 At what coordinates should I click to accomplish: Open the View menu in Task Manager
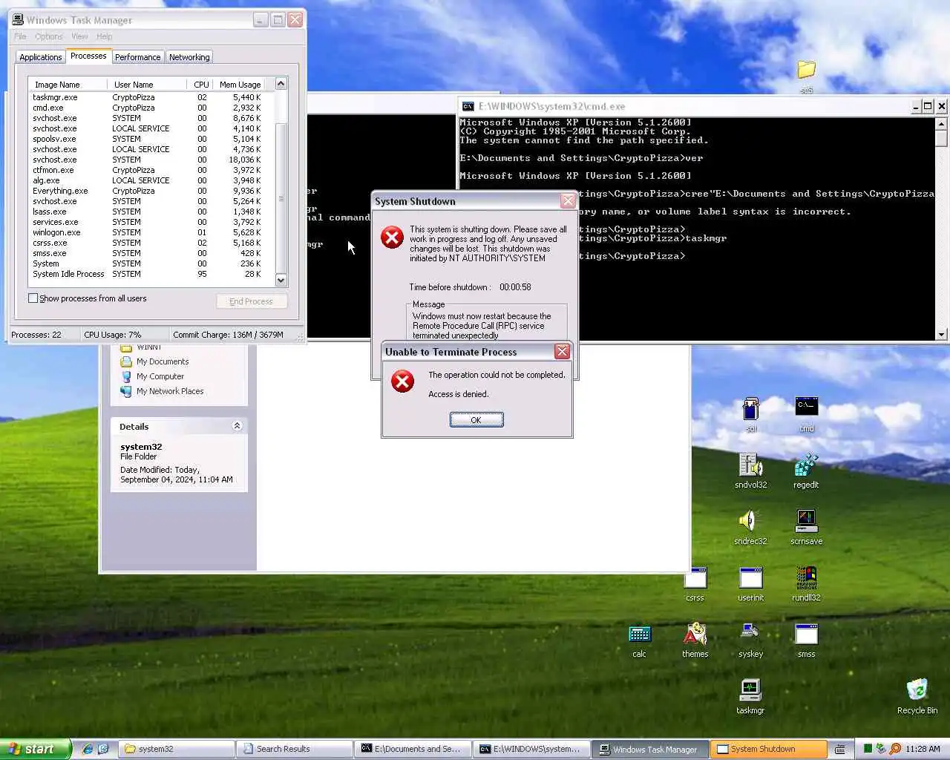(79, 36)
